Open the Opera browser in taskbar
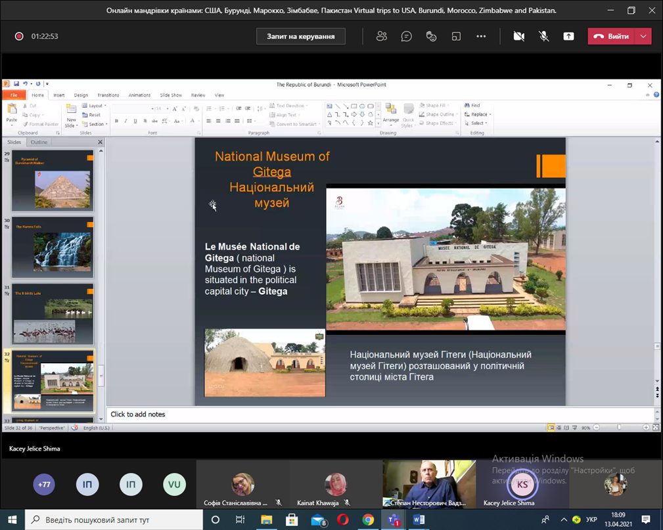This screenshot has height=530, width=663. click(343, 520)
